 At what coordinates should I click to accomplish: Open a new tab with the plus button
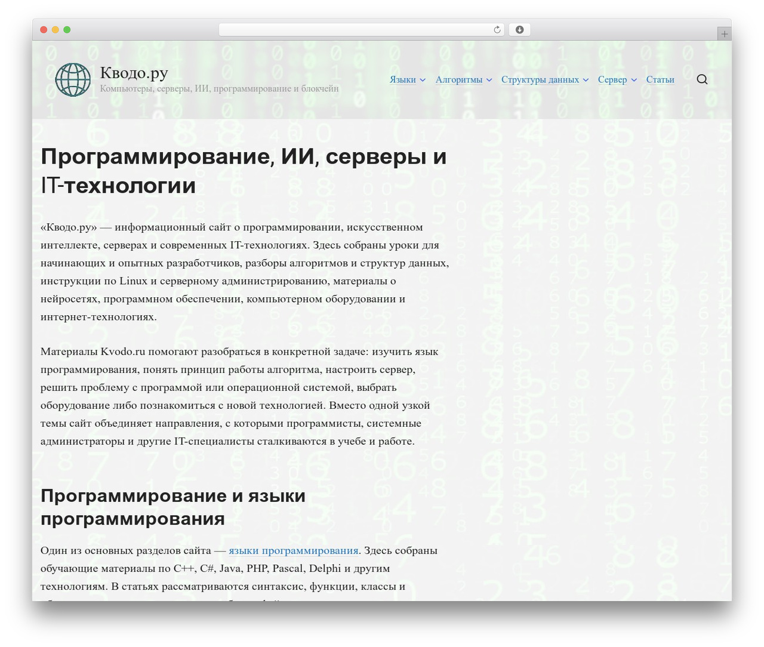[724, 34]
